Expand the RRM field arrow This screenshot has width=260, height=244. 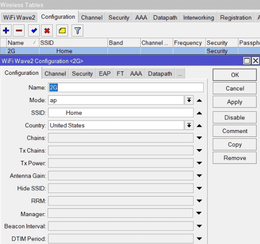coord(199,201)
